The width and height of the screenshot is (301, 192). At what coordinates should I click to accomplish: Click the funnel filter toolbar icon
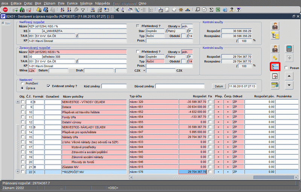[82, 9]
